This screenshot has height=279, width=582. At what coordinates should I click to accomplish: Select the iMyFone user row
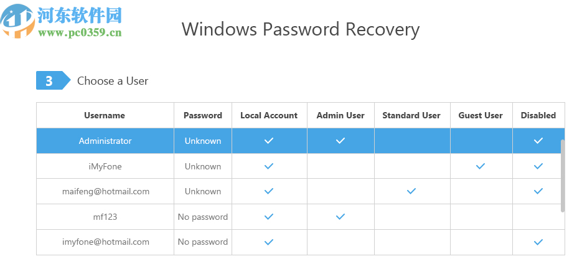tap(105, 166)
